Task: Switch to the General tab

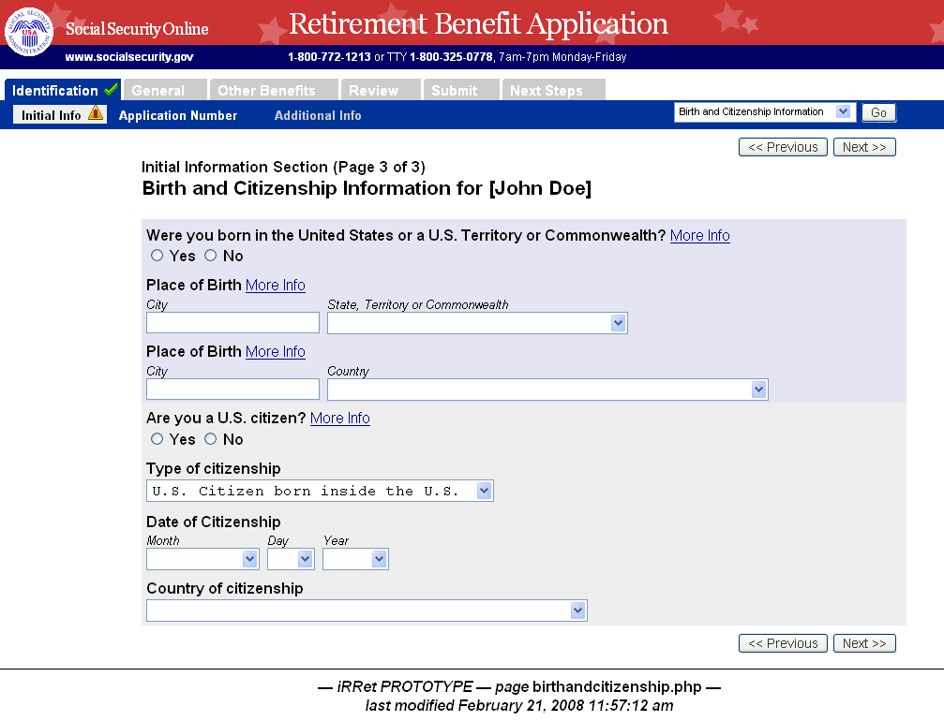Action: (157, 91)
